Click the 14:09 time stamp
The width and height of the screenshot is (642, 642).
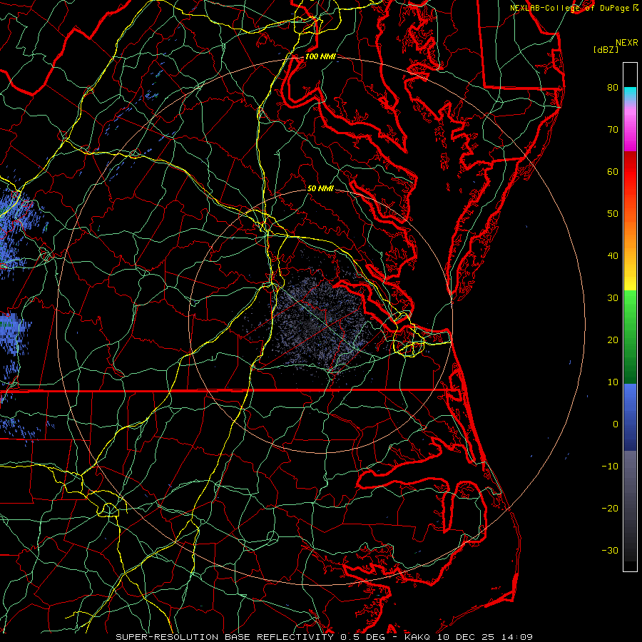click(516, 637)
